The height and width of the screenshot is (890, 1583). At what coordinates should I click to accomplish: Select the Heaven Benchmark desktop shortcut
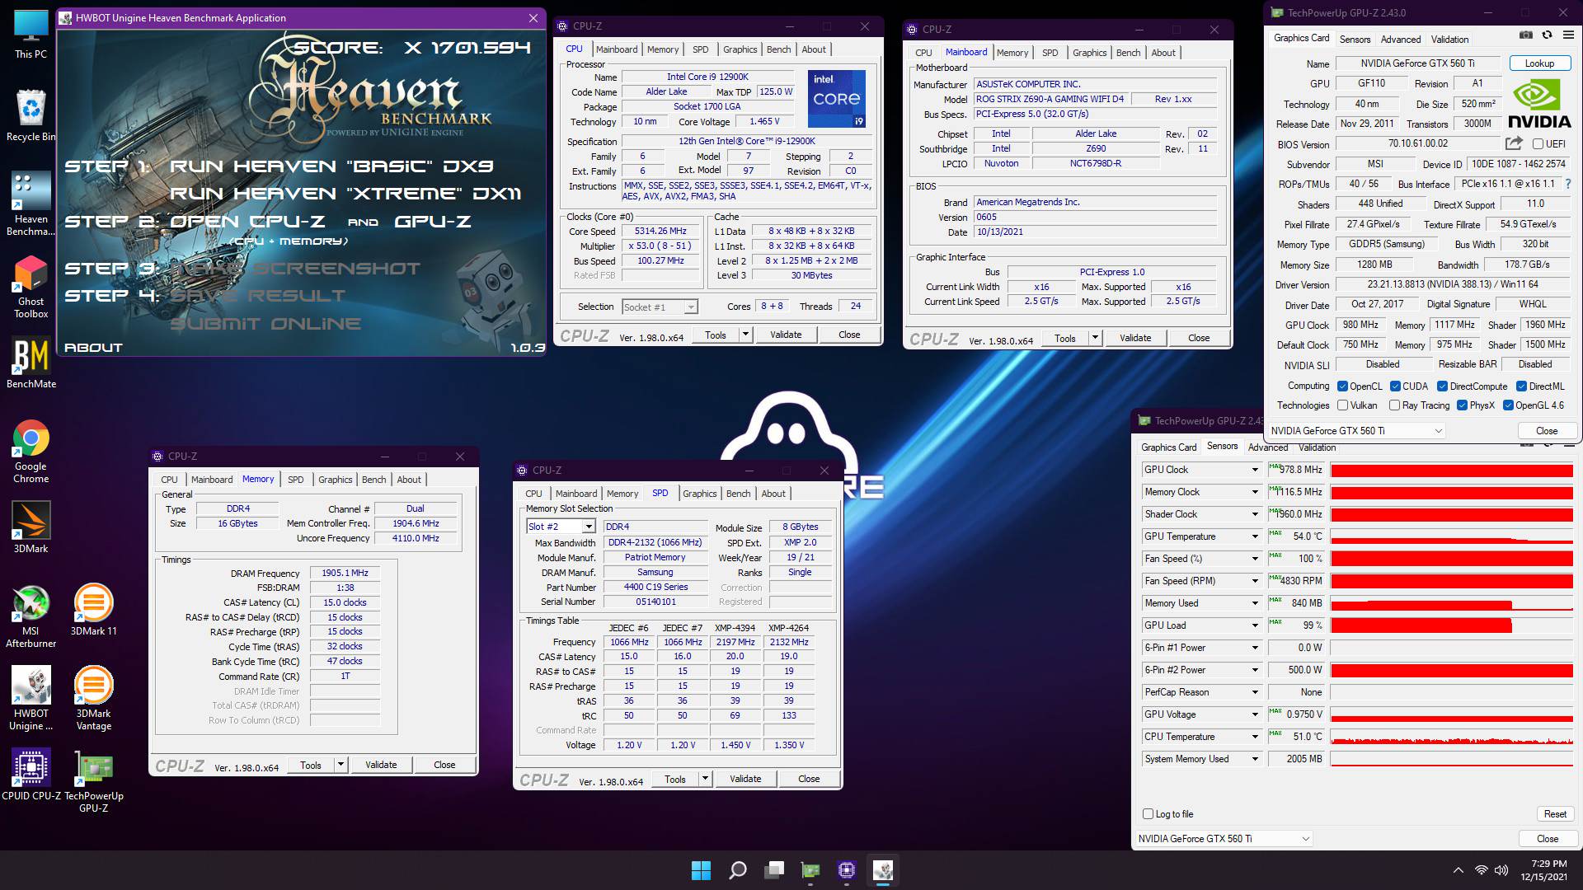(x=31, y=204)
